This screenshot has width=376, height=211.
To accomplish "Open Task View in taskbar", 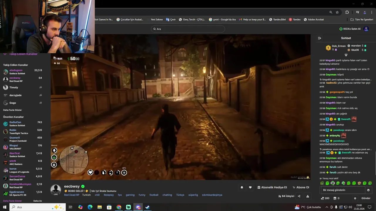I will 70,207.
